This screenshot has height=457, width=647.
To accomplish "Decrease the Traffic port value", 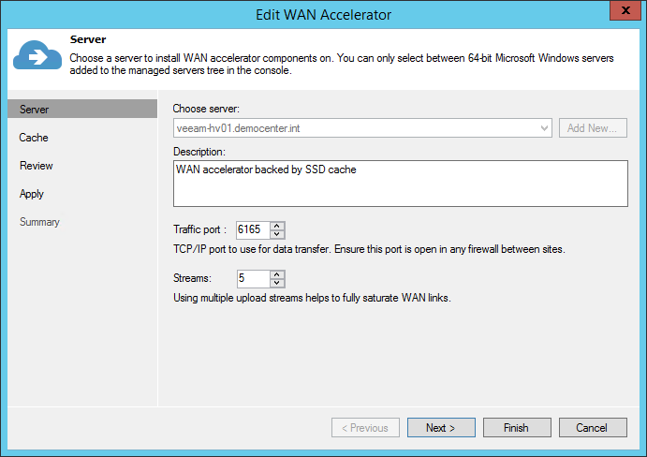I will (277, 234).
